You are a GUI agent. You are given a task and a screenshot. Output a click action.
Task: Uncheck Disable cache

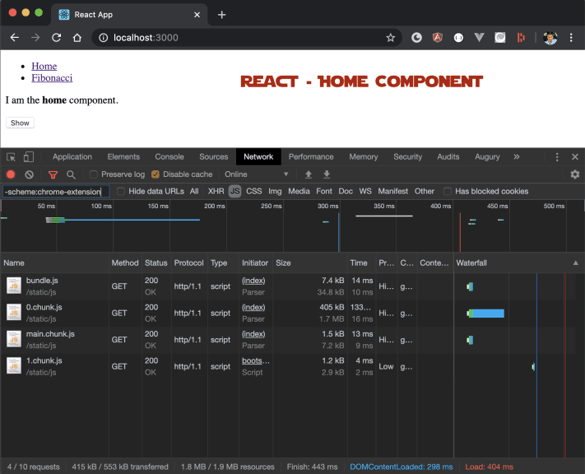pyautogui.click(x=156, y=174)
